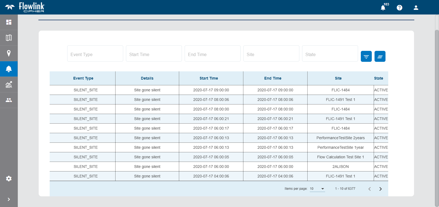
Task: Click the Start Time filter field
Action: click(x=154, y=54)
